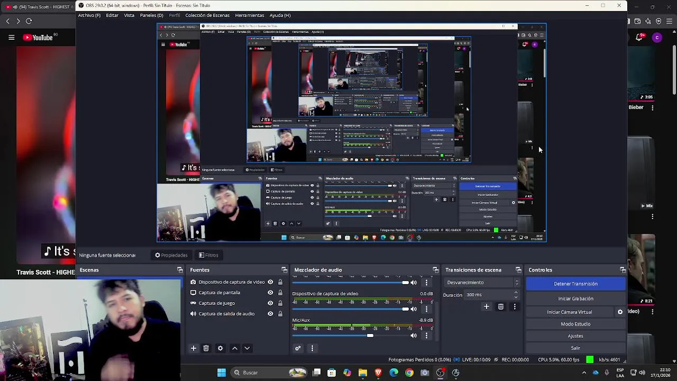Open advanced audio properties gear in mixer

point(298,348)
